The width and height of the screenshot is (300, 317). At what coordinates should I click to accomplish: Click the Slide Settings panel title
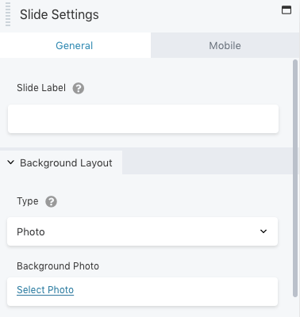coord(60,14)
